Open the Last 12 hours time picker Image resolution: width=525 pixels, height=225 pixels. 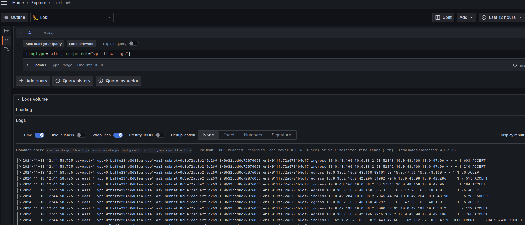[x=502, y=17]
